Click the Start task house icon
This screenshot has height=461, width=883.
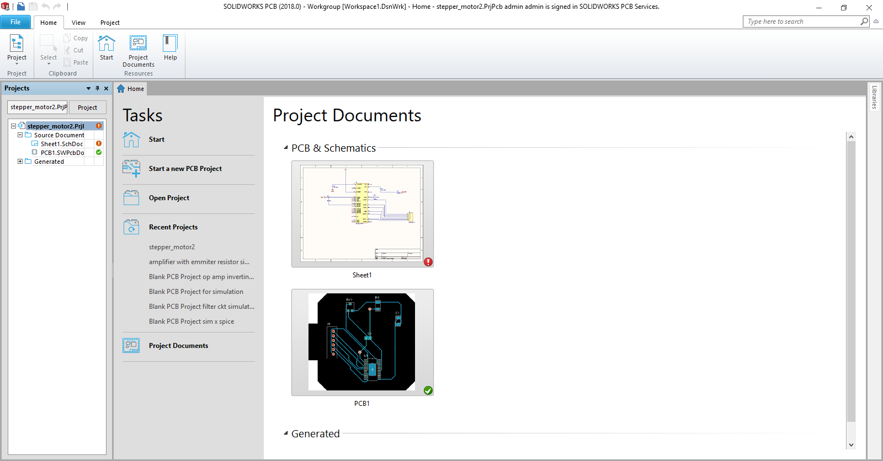click(131, 140)
